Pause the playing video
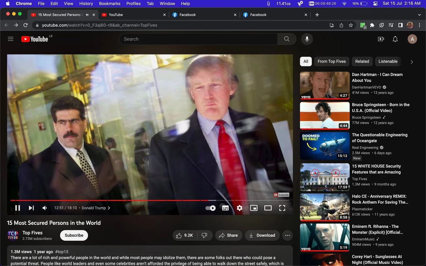The width and height of the screenshot is (426, 266). coord(17,208)
